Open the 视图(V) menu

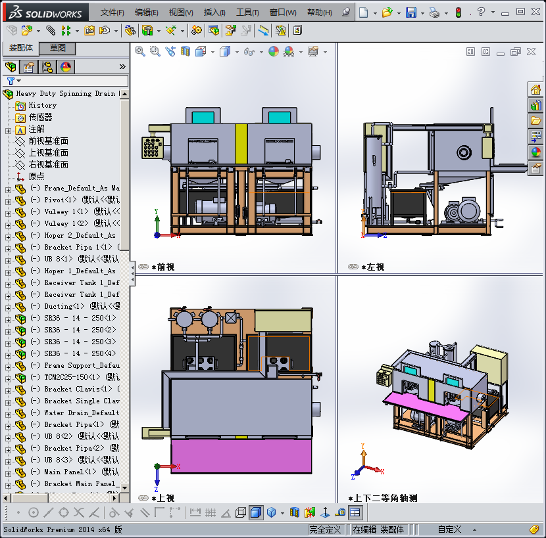click(181, 12)
